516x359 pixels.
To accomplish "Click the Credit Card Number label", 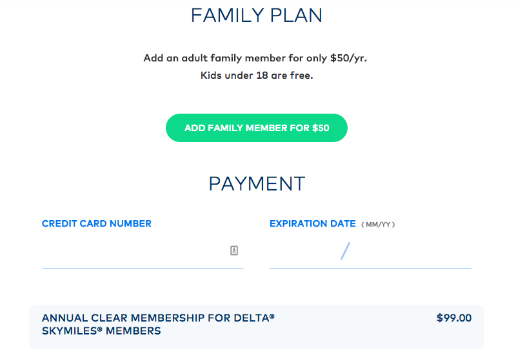I will point(96,223).
